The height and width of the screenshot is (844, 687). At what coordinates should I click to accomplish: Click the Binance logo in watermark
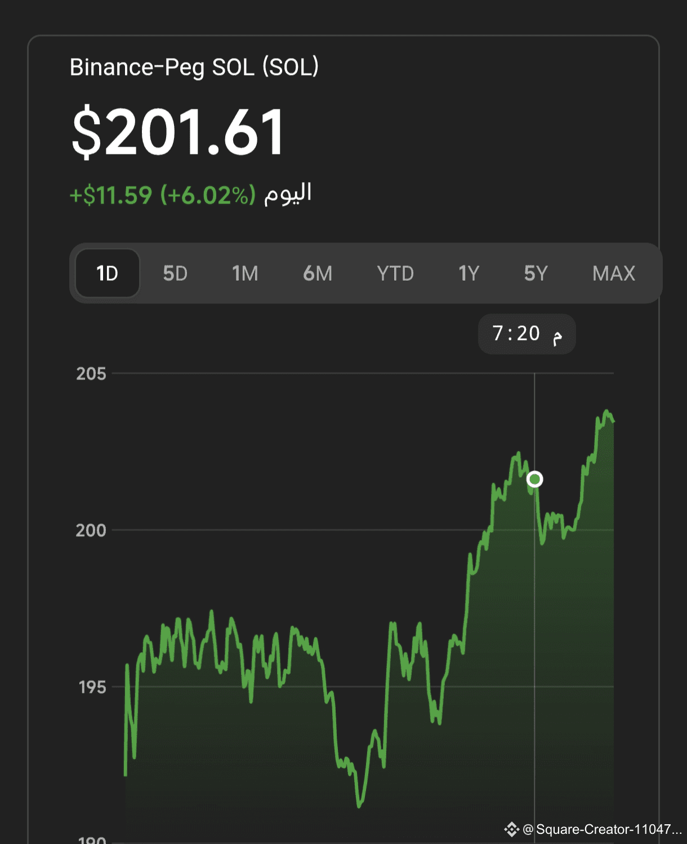coord(511,829)
